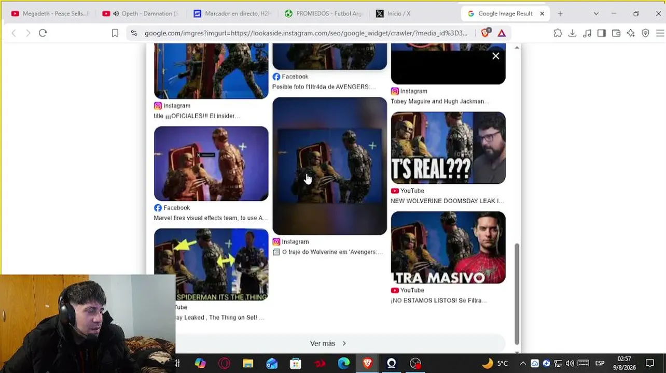This screenshot has height=373, width=666.
Task: Mute audio on the Opeth tab
Action: 116,13
